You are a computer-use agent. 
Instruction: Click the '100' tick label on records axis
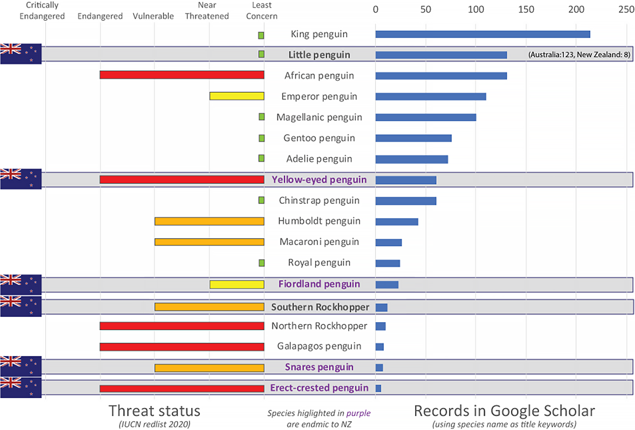476,9
